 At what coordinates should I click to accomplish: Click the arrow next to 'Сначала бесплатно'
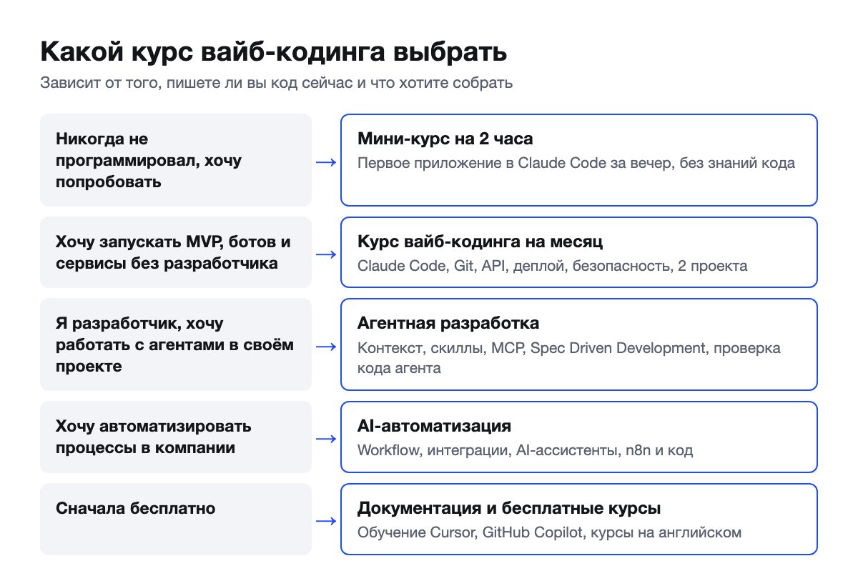(326, 521)
